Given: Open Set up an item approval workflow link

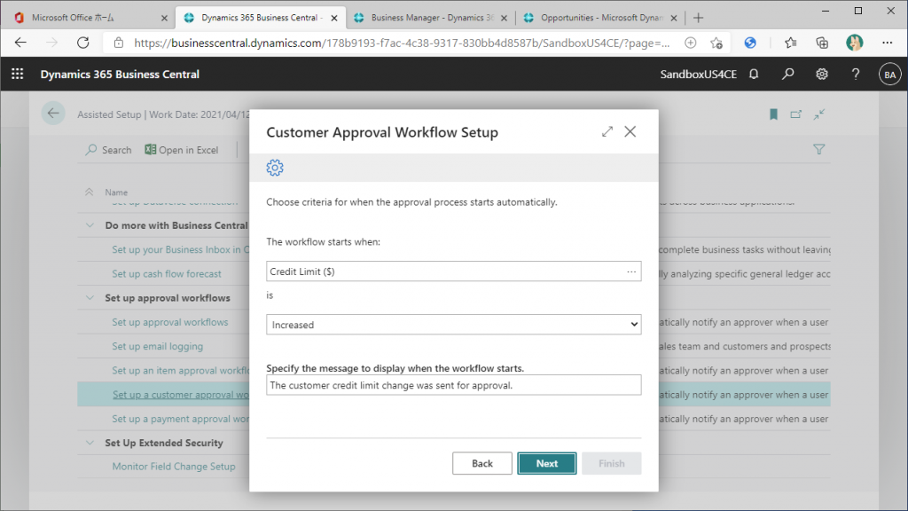Looking at the screenshot, I should point(180,371).
